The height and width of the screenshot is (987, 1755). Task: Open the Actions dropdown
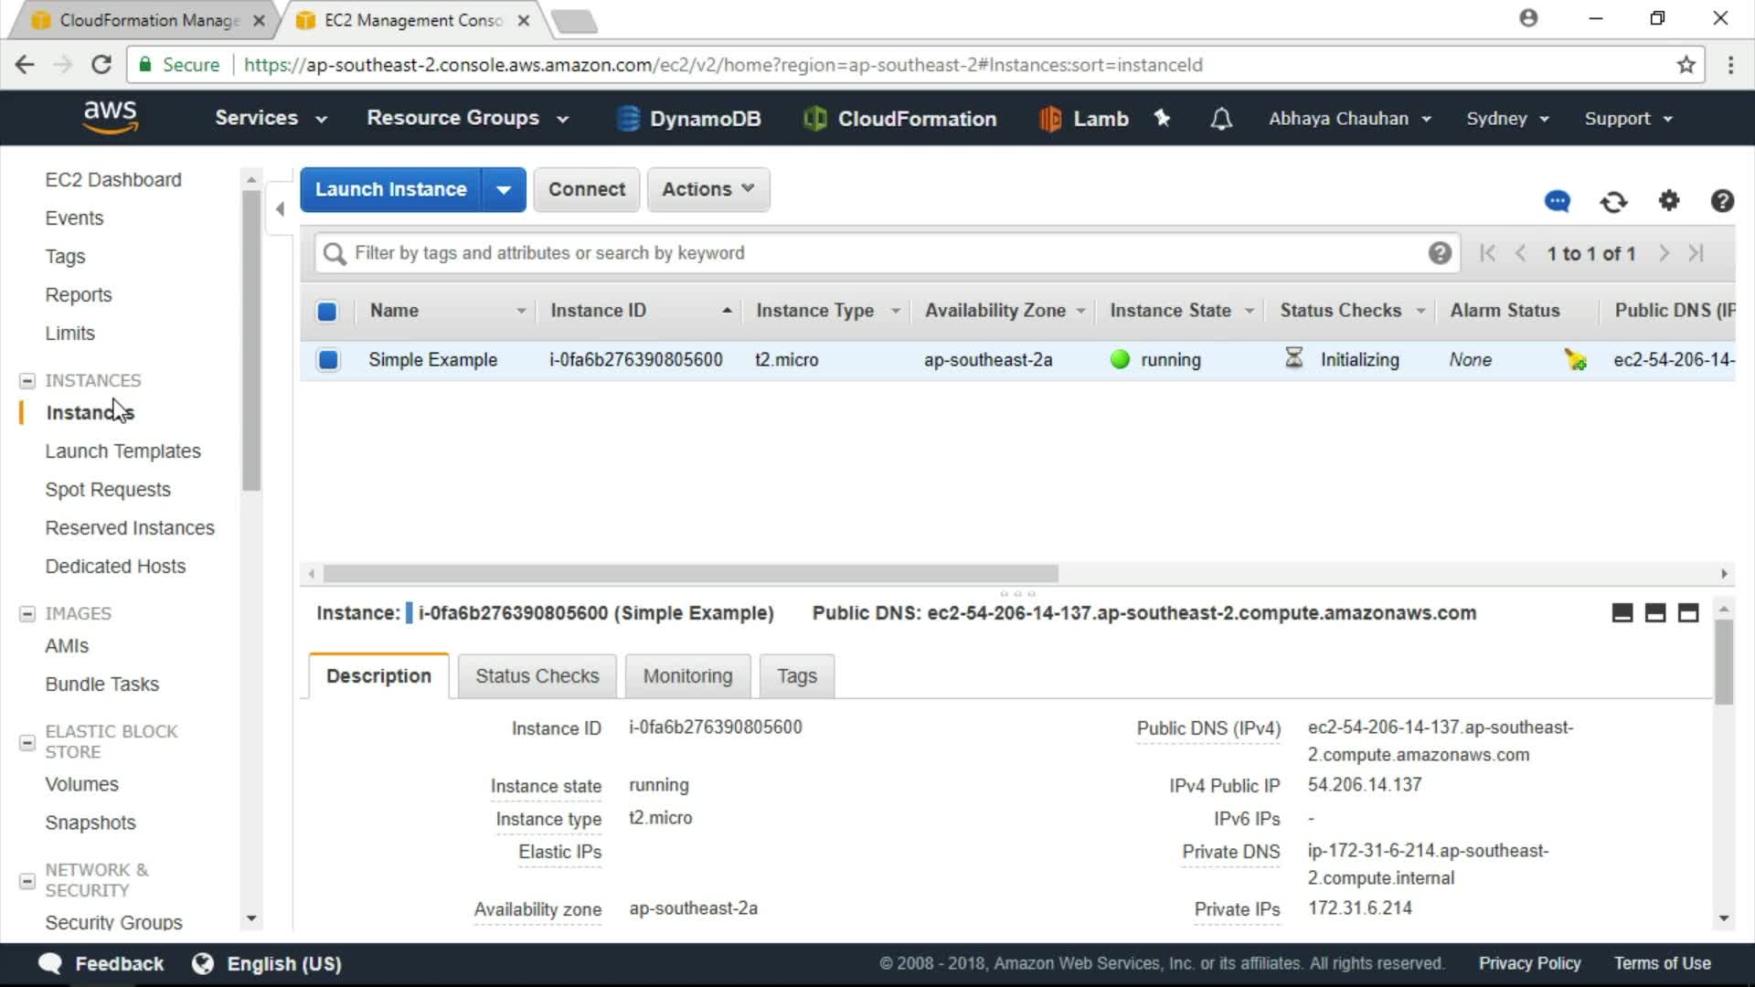tap(707, 189)
